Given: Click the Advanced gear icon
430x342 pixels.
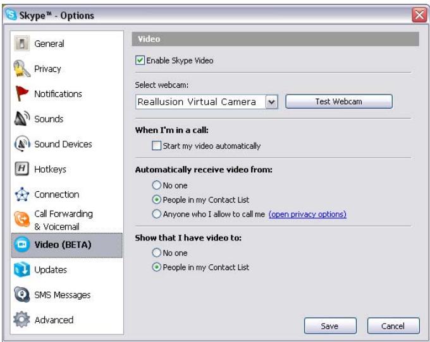Looking at the screenshot, I should tap(21, 319).
